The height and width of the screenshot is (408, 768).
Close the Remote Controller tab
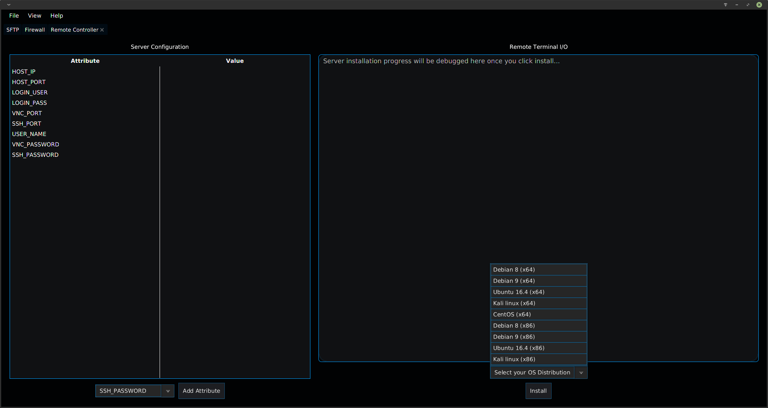[102, 30]
